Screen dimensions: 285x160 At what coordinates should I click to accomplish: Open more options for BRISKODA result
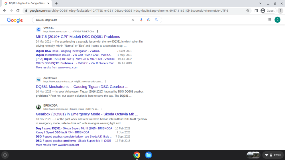(102, 109)
